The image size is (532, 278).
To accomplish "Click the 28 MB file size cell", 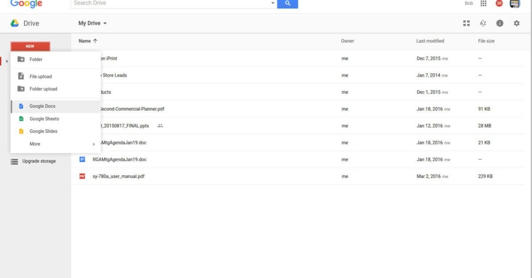I will [x=485, y=126].
